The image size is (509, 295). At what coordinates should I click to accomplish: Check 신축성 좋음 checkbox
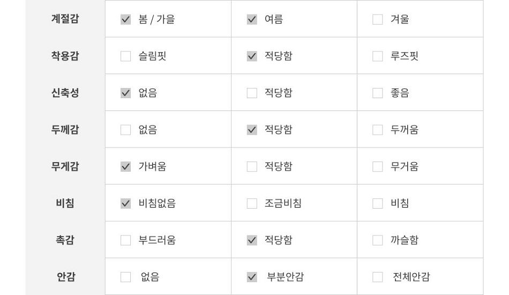coord(378,93)
